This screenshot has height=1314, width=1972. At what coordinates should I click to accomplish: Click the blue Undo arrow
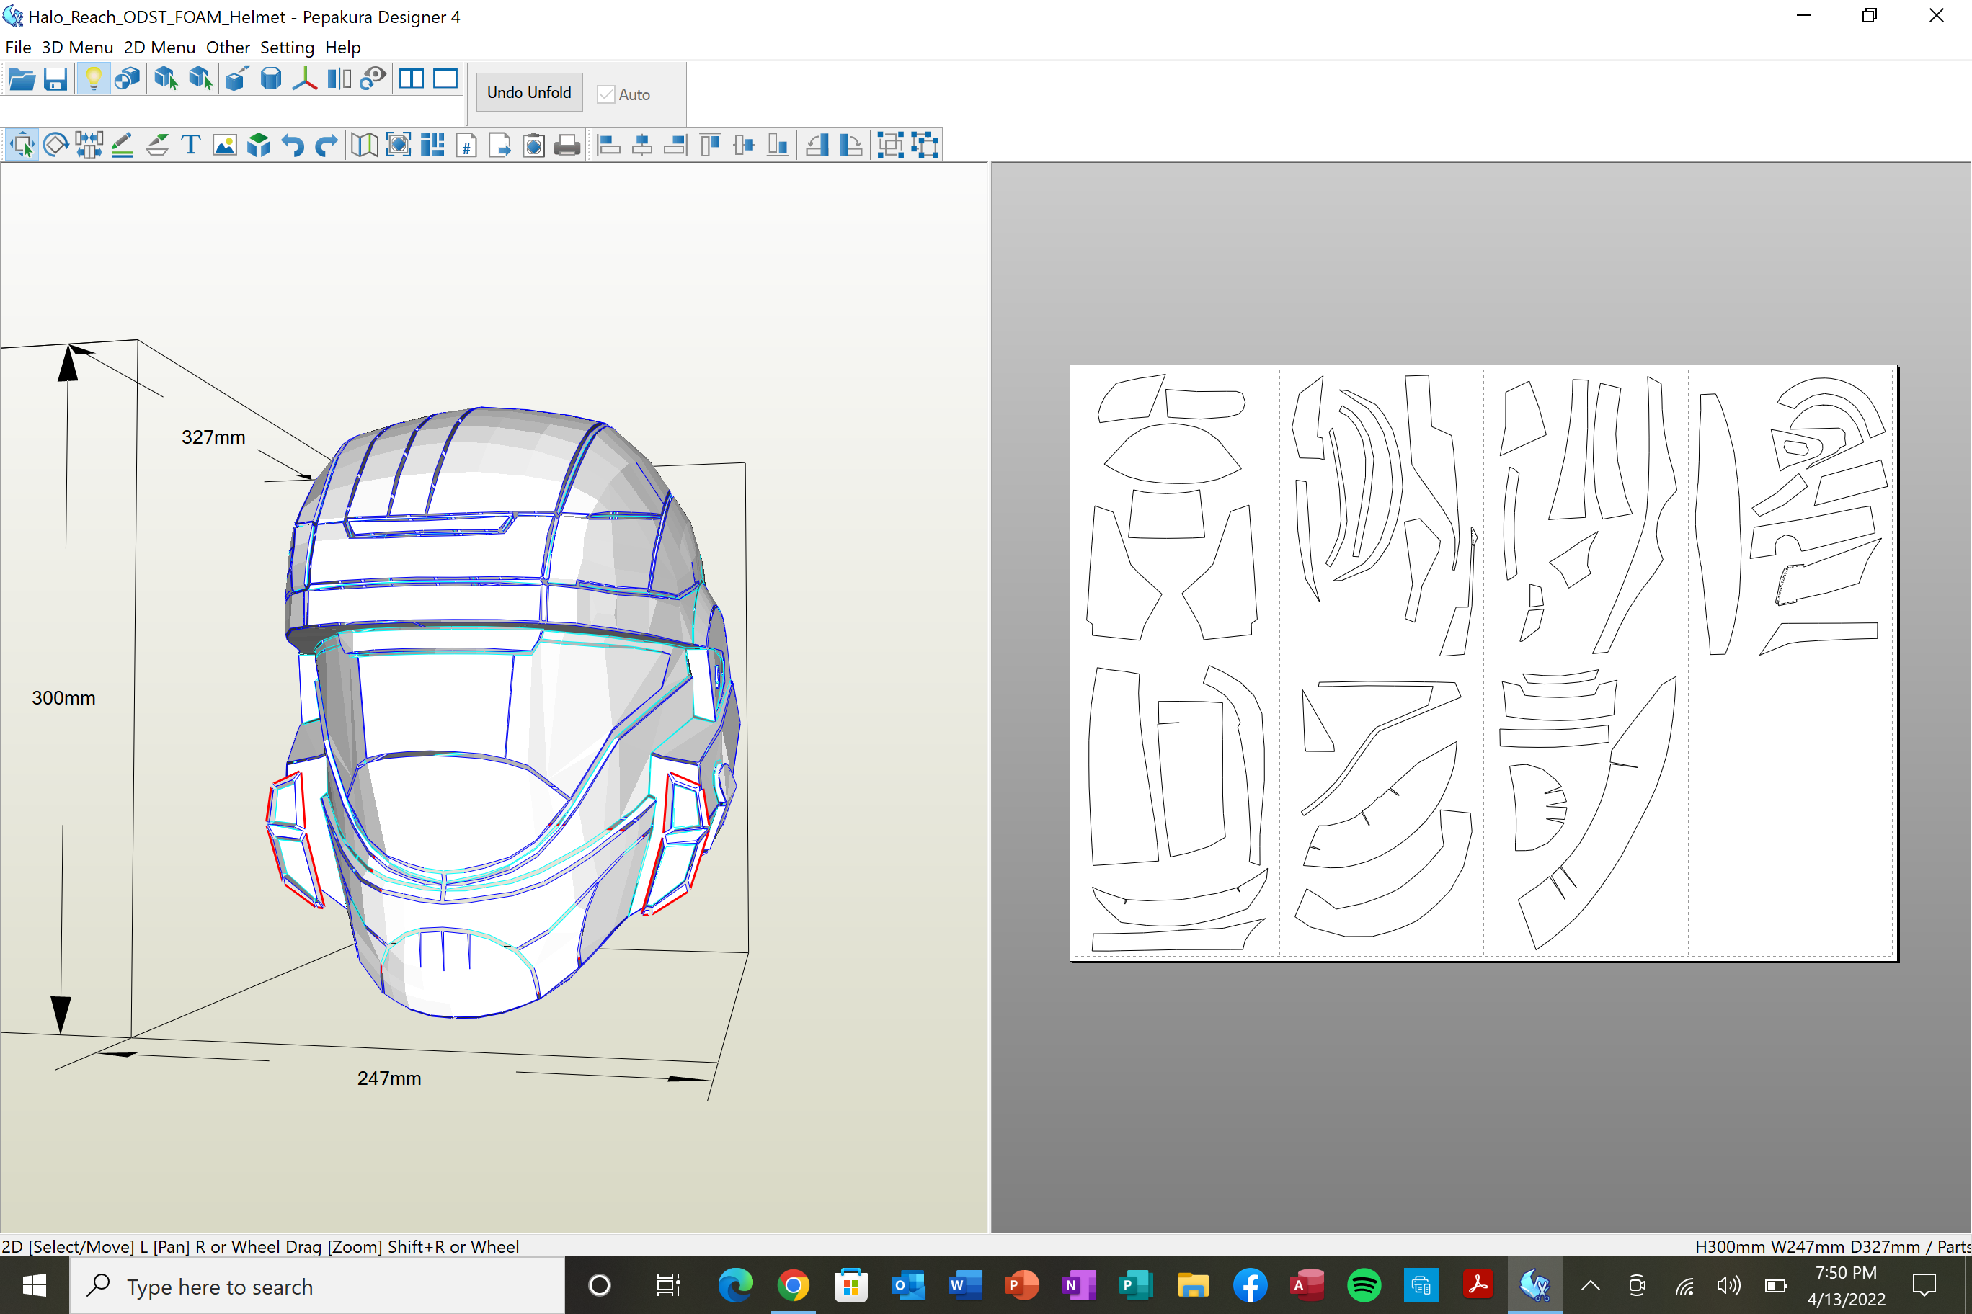click(293, 145)
